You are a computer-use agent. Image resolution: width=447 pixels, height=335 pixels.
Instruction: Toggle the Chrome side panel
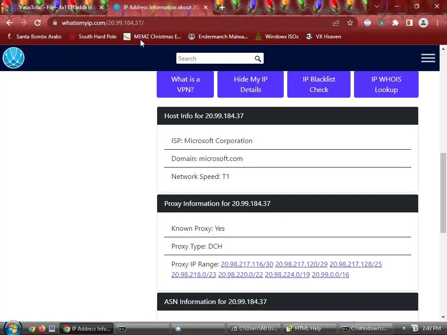(409, 23)
